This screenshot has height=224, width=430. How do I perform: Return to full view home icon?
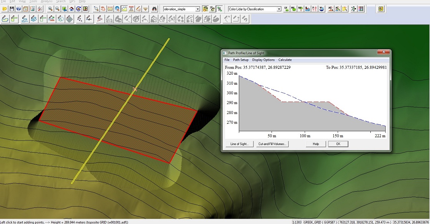coord(72,9)
